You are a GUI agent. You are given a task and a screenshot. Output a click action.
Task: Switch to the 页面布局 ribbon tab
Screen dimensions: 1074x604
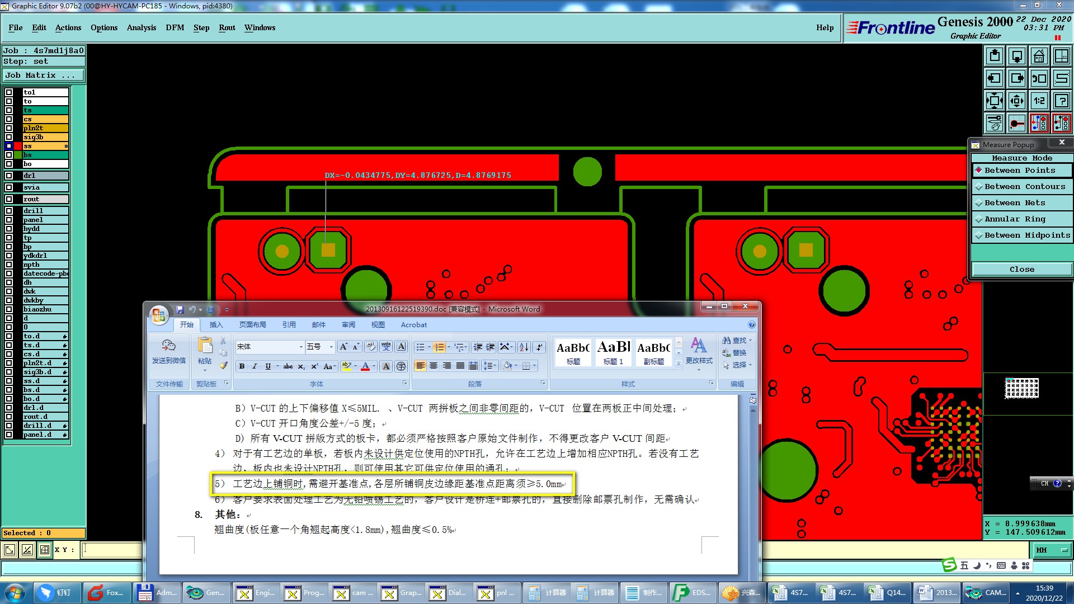coord(252,325)
